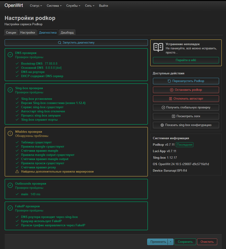226x249 pixels.
Task: Open the Система dropdown menu
Action: (x=54, y=6)
